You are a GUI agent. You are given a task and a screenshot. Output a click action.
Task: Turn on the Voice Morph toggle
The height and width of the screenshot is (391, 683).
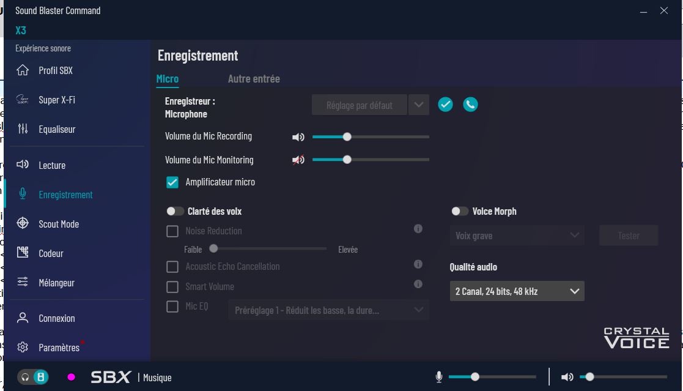click(460, 211)
